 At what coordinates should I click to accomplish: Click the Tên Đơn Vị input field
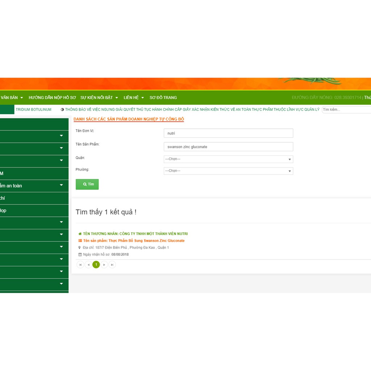(x=228, y=133)
